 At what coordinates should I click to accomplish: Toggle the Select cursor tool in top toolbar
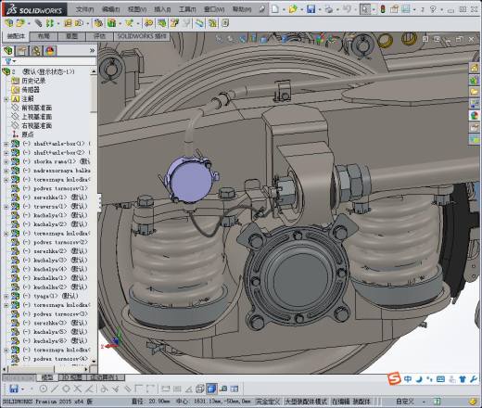point(364,9)
